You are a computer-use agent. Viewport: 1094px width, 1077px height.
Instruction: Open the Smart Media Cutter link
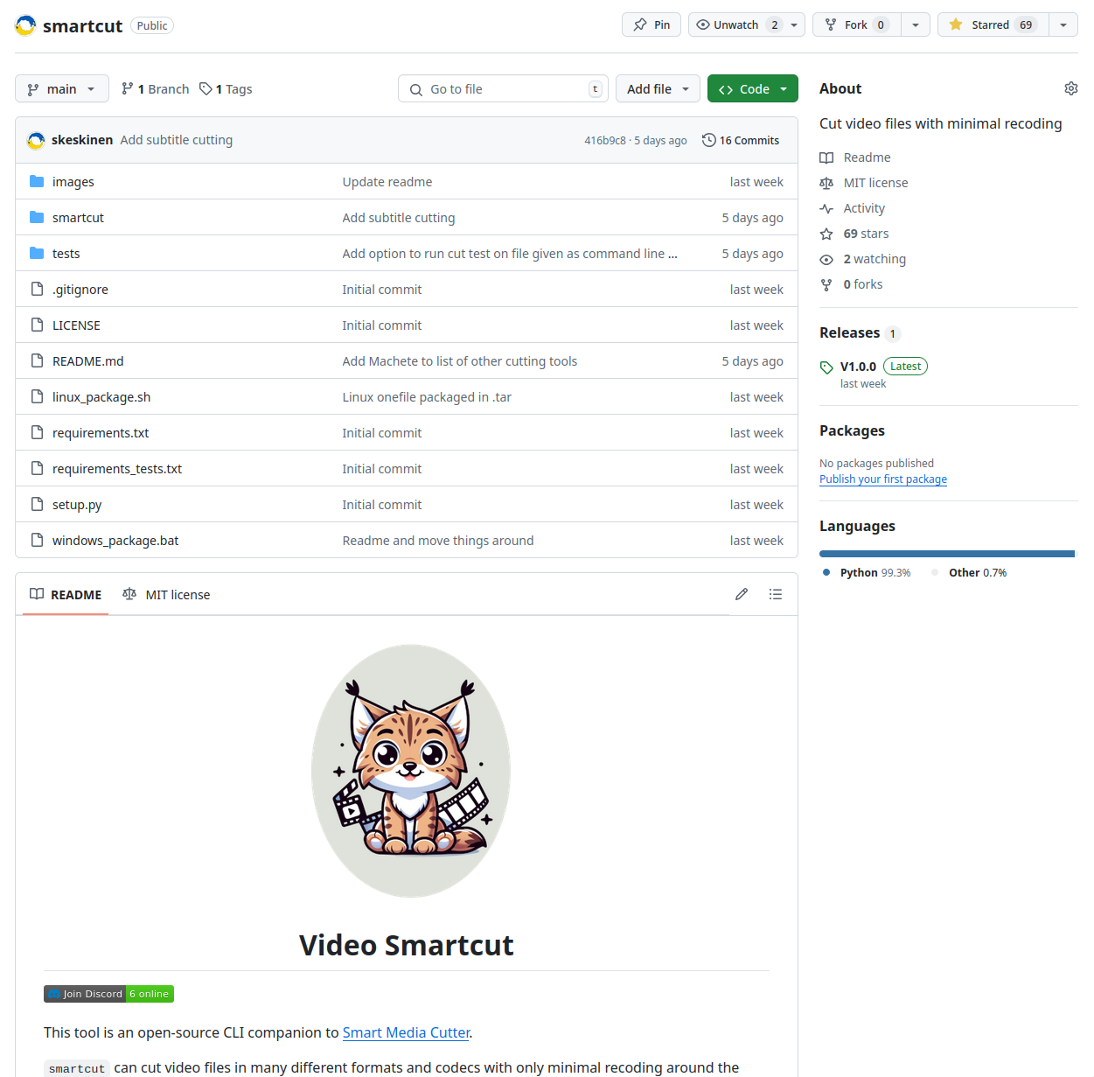pyautogui.click(x=406, y=1032)
